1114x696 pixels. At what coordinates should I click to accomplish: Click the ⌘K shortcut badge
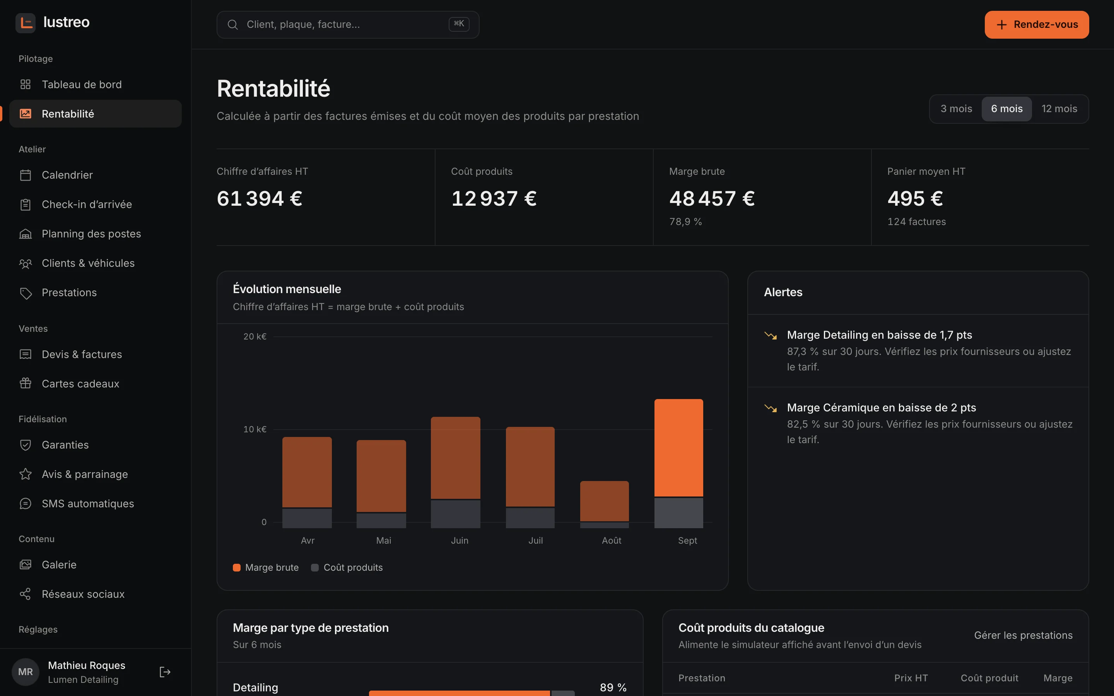pyautogui.click(x=459, y=24)
